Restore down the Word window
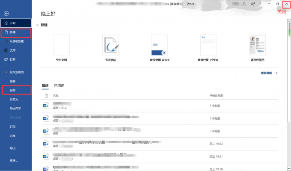Image resolution: width=291 pixels, height=171 pixels. [278, 4]
